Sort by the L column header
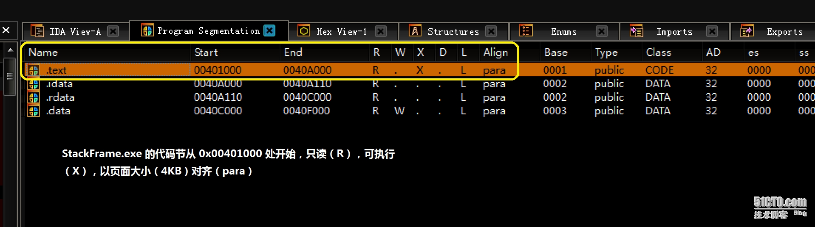The width and height of the screenshot is (815, 227). coord(464,53)
